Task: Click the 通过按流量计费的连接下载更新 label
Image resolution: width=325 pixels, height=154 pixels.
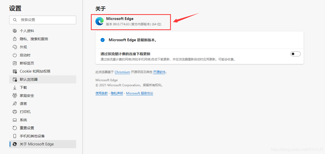Action: (125, 54)
